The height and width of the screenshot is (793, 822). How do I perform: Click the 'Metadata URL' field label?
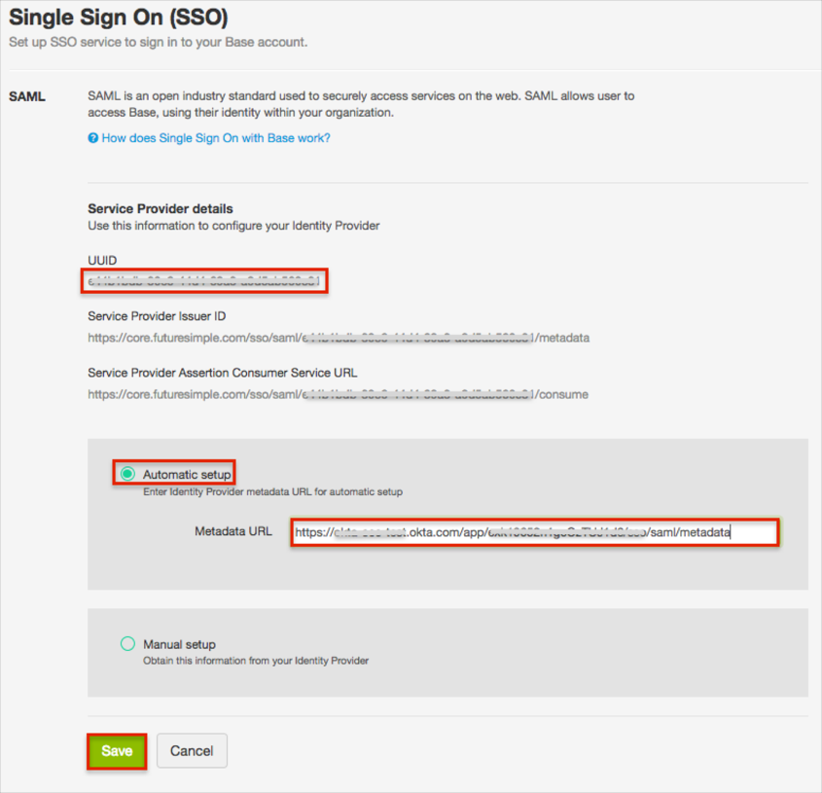tap(233, 532)
